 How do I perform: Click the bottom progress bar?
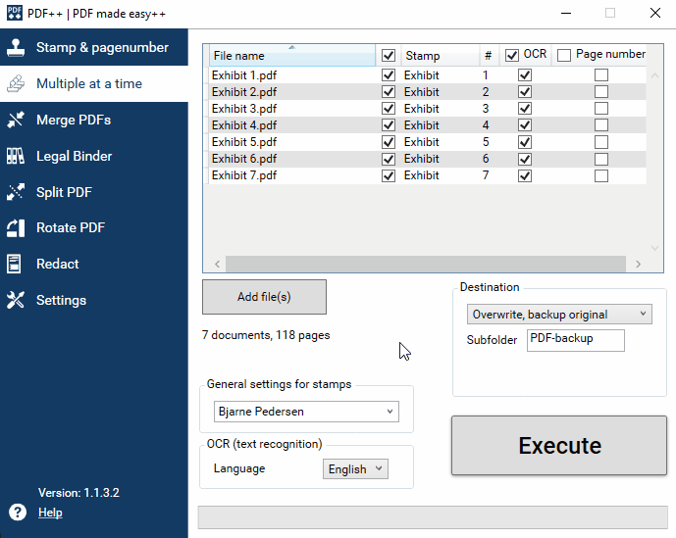click(x=433, y=517)
